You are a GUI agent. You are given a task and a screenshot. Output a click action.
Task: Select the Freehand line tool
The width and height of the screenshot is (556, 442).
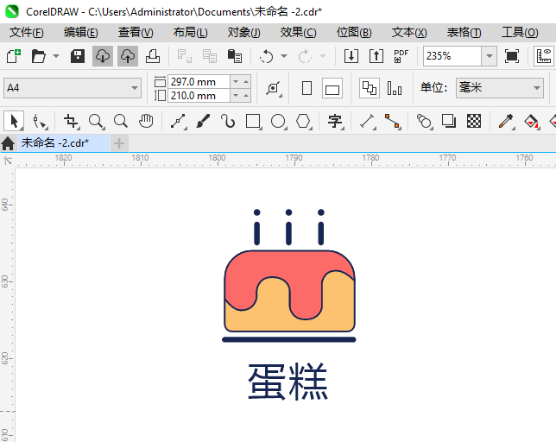click(179, 121)
